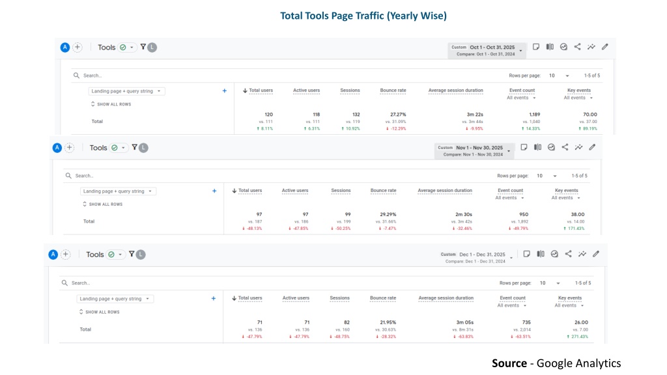Click the blue A segment badge in the December report
The width and height of the screenshot is (667, 375).
tap(53, 255)
